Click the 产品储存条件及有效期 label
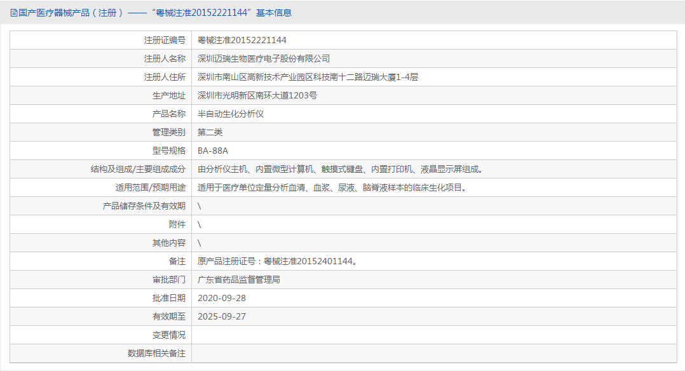 click(x=144, y=206)
